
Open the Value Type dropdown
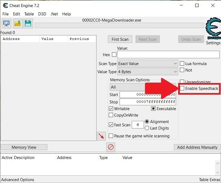[x=148, y=72]
